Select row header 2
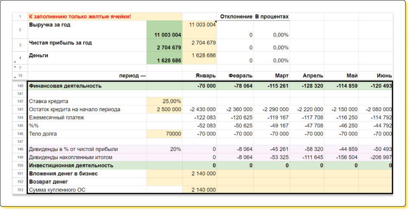The image size is (409, 210). pyautogui.click(x=20, y=30)
